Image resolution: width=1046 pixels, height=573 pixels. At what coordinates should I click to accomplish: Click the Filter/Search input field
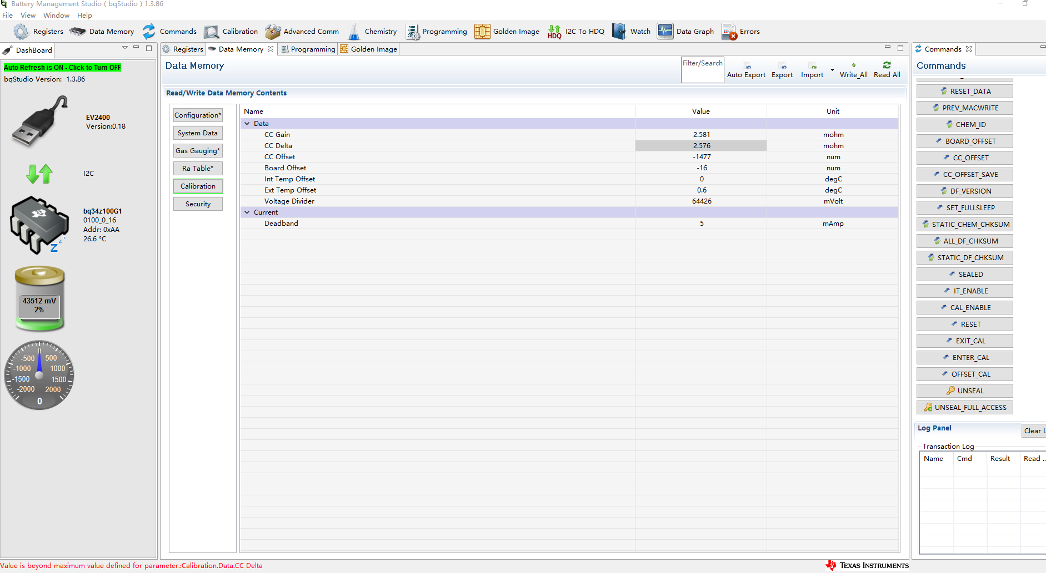point(703,70)
